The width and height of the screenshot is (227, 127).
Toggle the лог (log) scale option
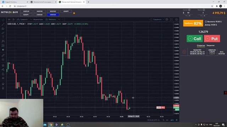[x=167, y=120]
